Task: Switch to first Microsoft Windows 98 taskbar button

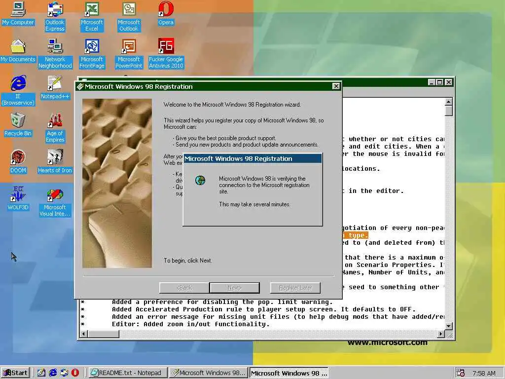Action: [208, 373]
